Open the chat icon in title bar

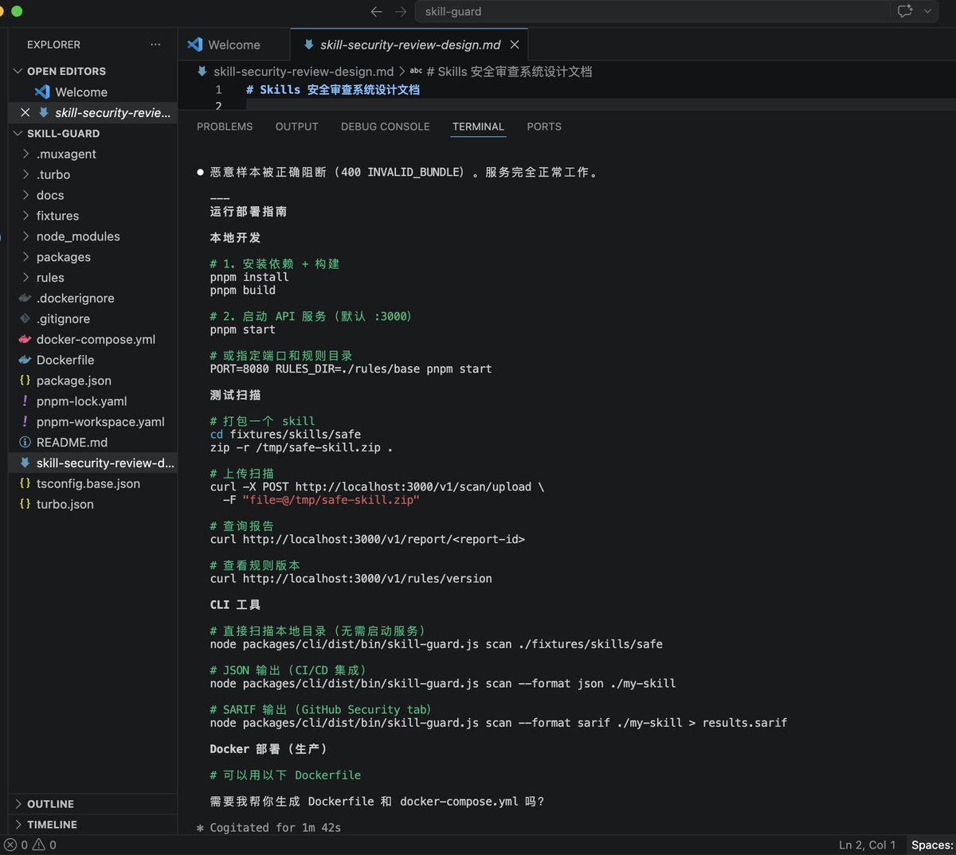tap(905, 11)
